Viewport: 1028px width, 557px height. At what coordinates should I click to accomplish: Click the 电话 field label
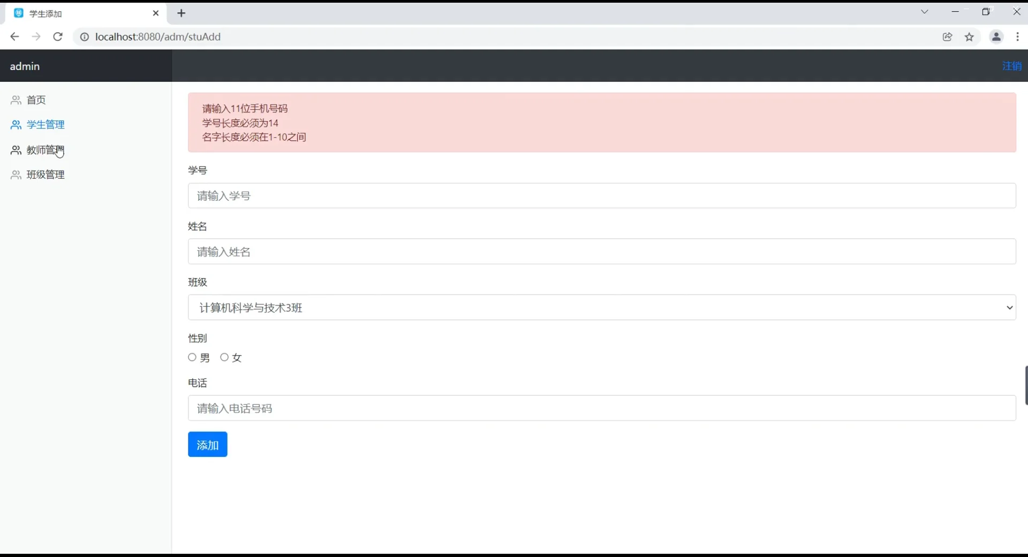coord(198,383)
